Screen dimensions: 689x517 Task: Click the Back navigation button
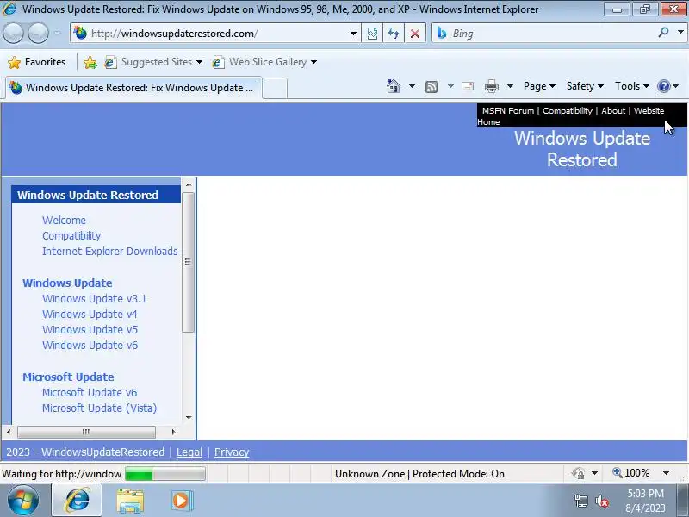[x=13, y=33]
